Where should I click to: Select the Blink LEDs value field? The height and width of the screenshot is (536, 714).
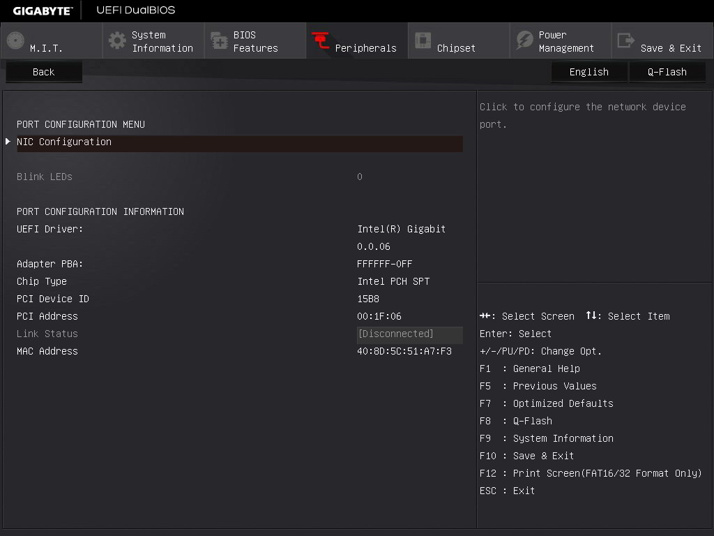[360, 177]
